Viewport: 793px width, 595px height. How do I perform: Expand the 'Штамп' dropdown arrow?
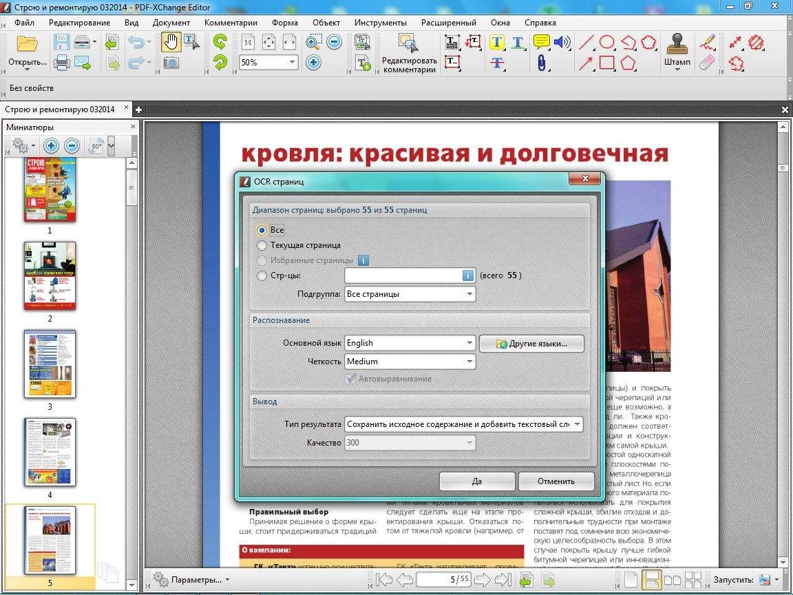pos(677,70)
